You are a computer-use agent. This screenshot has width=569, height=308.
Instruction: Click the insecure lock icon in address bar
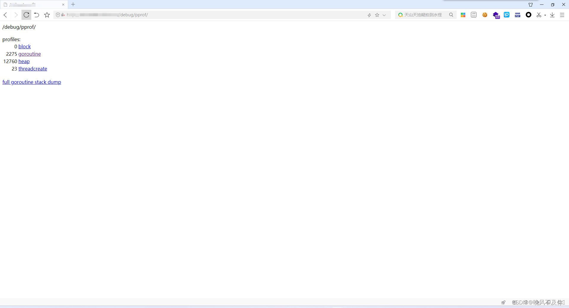click(x=63, y=15)
